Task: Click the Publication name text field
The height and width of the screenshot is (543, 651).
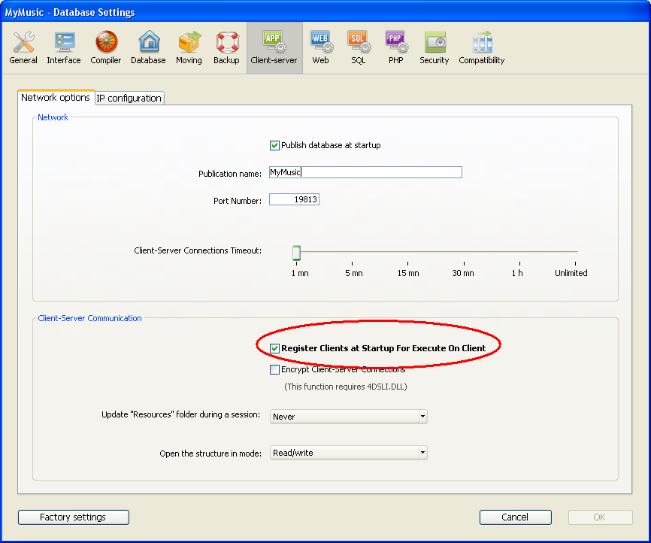Action: [x=365, y=172]
